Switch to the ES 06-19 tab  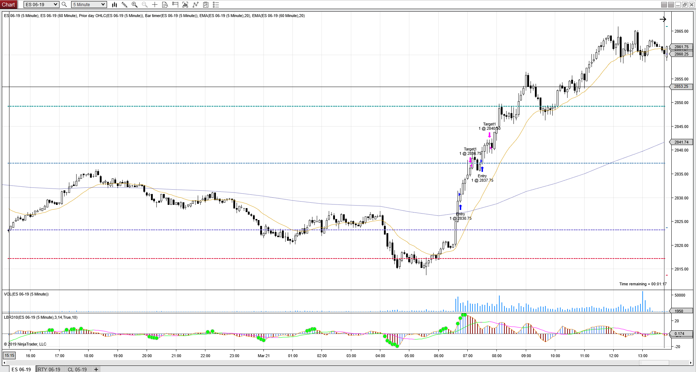tap(21, 369)
